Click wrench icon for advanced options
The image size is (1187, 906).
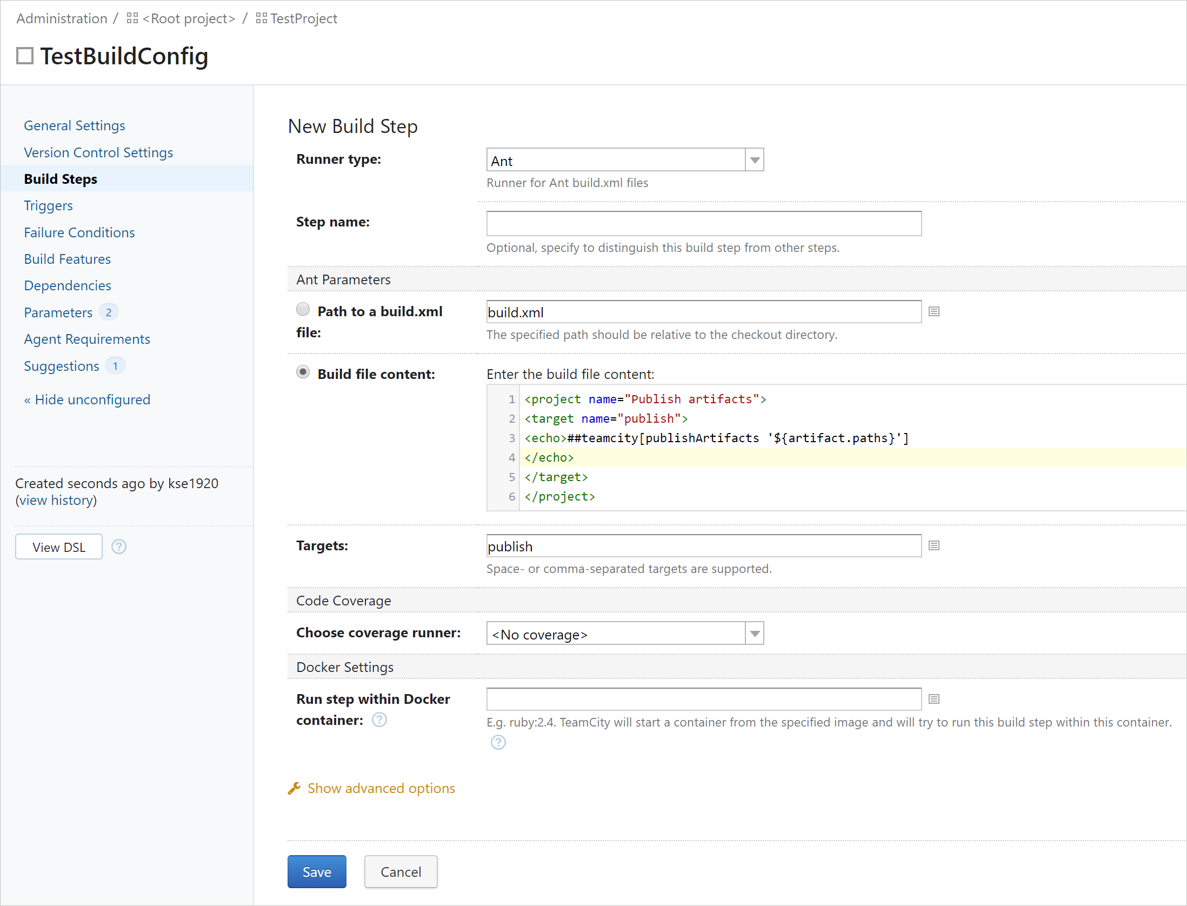click(x=294, y=788)
